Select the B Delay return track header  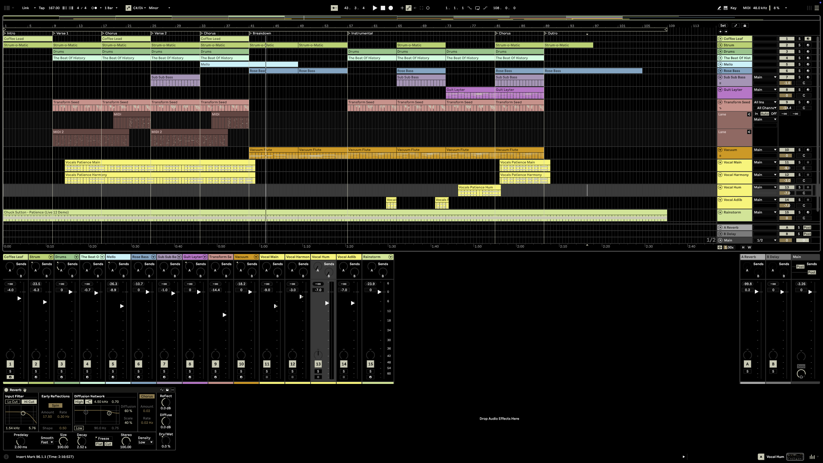(x=778, y=257)
